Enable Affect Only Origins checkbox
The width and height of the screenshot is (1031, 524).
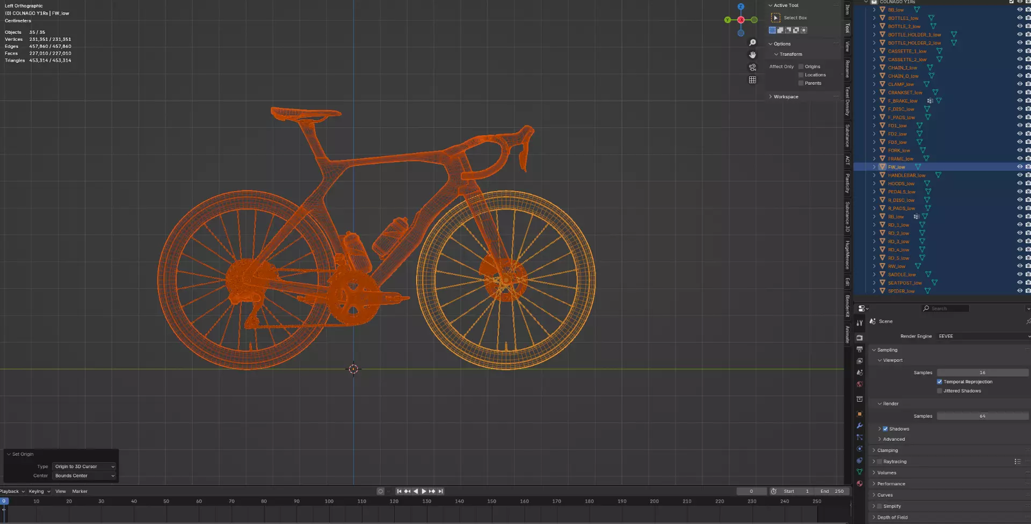tap(801, 67)
